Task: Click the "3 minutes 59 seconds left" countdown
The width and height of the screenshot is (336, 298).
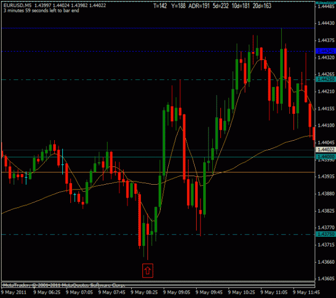Action: 41,11
